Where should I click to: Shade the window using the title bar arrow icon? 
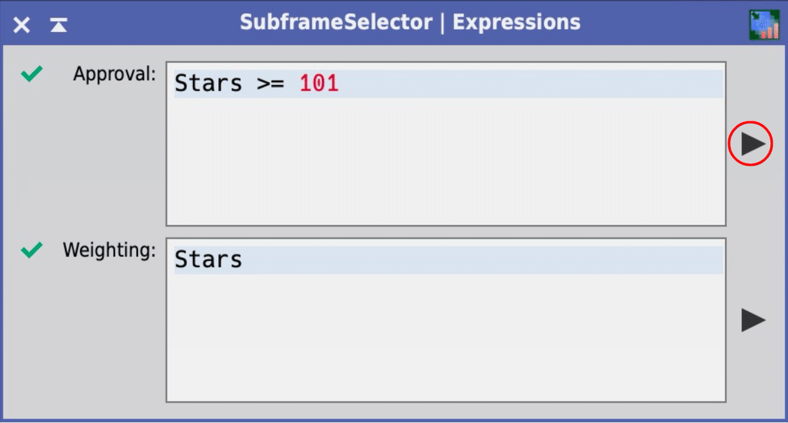pyautogui.click(x=59, y=25)
